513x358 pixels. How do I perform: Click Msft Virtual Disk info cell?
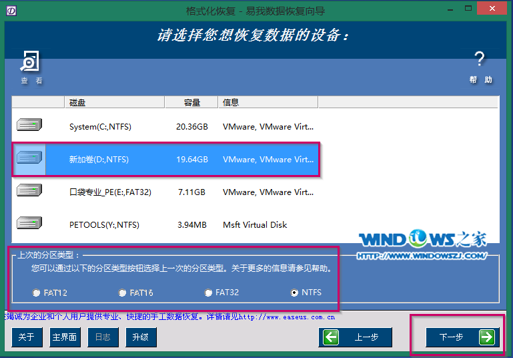pyautogui.click(x=255, y=225)
